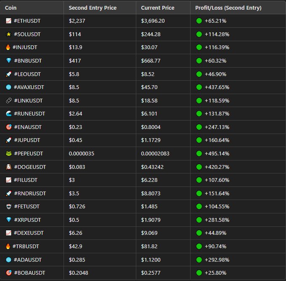Click the +114.28% profit value
The width and height of the screenshot is (286, 281).
(x=217, y=34)
